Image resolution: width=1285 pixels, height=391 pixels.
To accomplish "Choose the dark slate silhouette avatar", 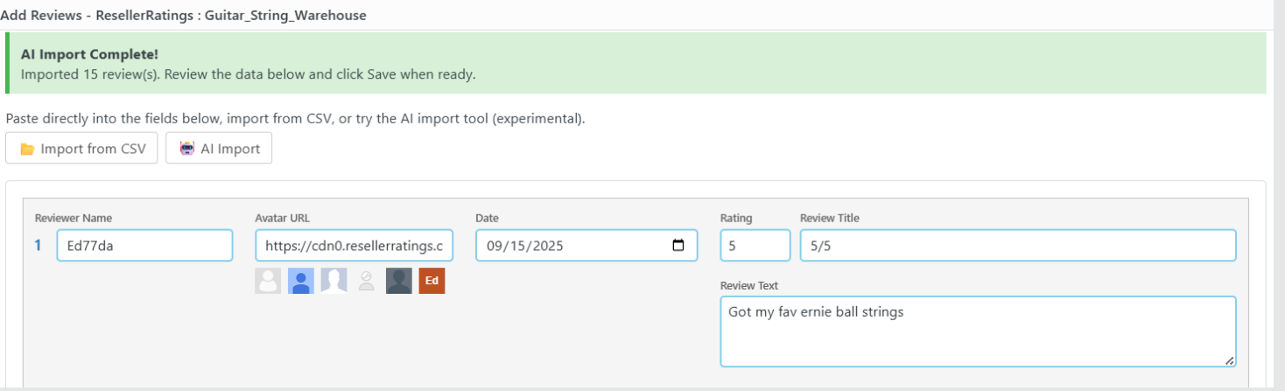I will tap(399, 281).
